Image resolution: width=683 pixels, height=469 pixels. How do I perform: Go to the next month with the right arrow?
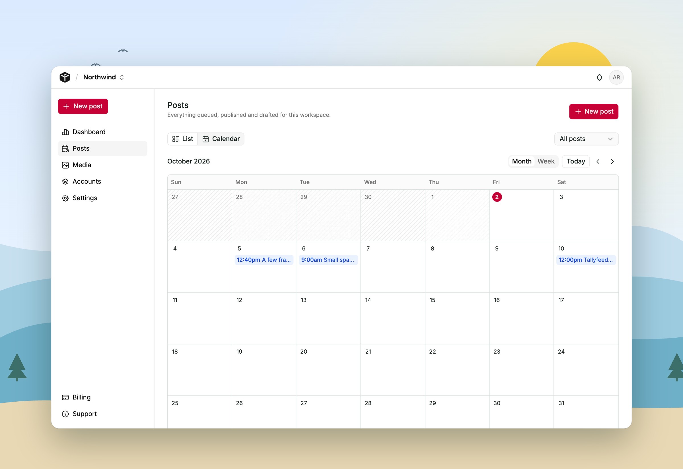[x=612, y=161]
